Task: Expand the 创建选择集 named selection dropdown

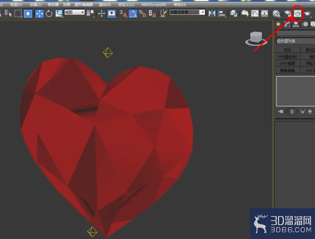Action: pyautogui.click(x=187, y=13)
